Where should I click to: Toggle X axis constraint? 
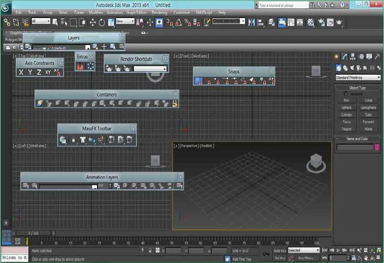(x=21, y=72)
